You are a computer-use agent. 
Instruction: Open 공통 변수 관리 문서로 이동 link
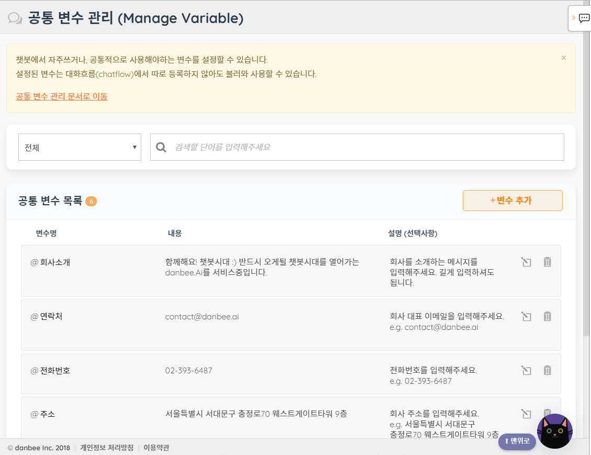61,96
